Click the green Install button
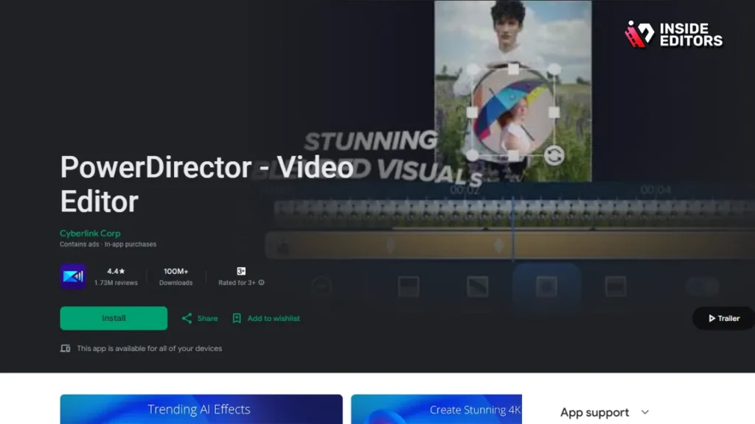The image size is (755, 424). pyautogui.click(x=114, y=318)
